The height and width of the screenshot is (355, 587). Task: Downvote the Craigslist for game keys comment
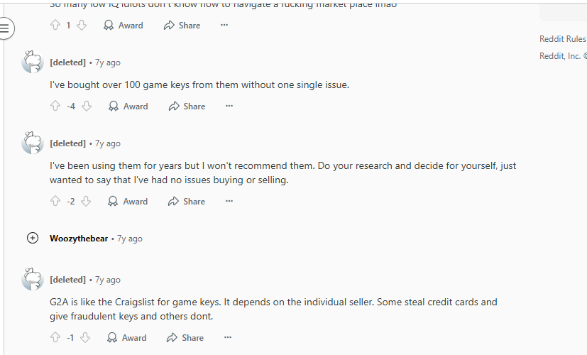pos(86,338)
